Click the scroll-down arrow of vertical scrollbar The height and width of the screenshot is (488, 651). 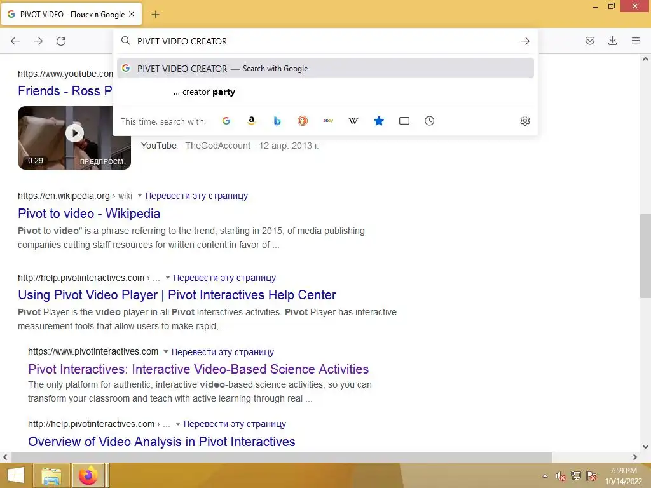(645, 447)
